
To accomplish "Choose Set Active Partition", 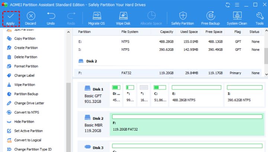I will [x=25, y=131].
